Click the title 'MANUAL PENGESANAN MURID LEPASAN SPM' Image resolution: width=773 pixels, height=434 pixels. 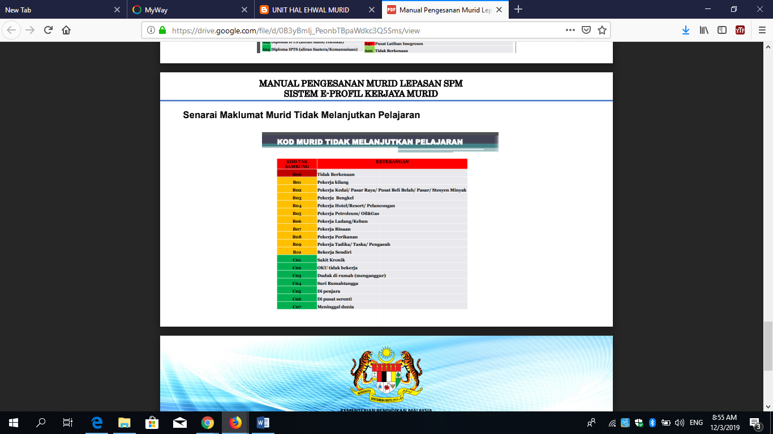(361, 84)
